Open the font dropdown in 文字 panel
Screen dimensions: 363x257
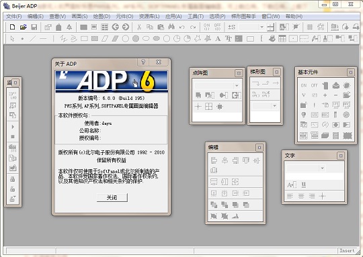[x=322, y=168]
